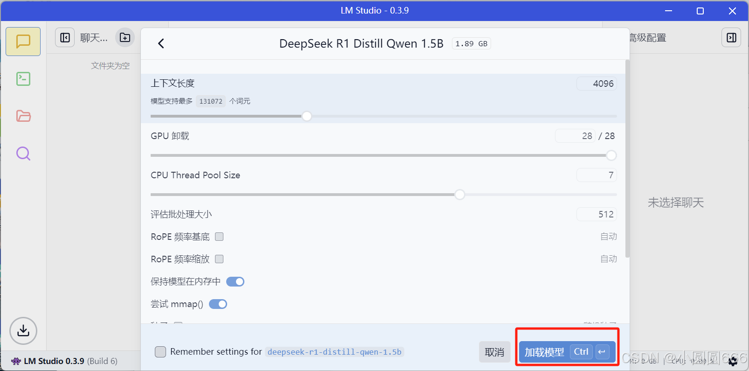Click the GPU 卸载 slider handle

(611, 155)
